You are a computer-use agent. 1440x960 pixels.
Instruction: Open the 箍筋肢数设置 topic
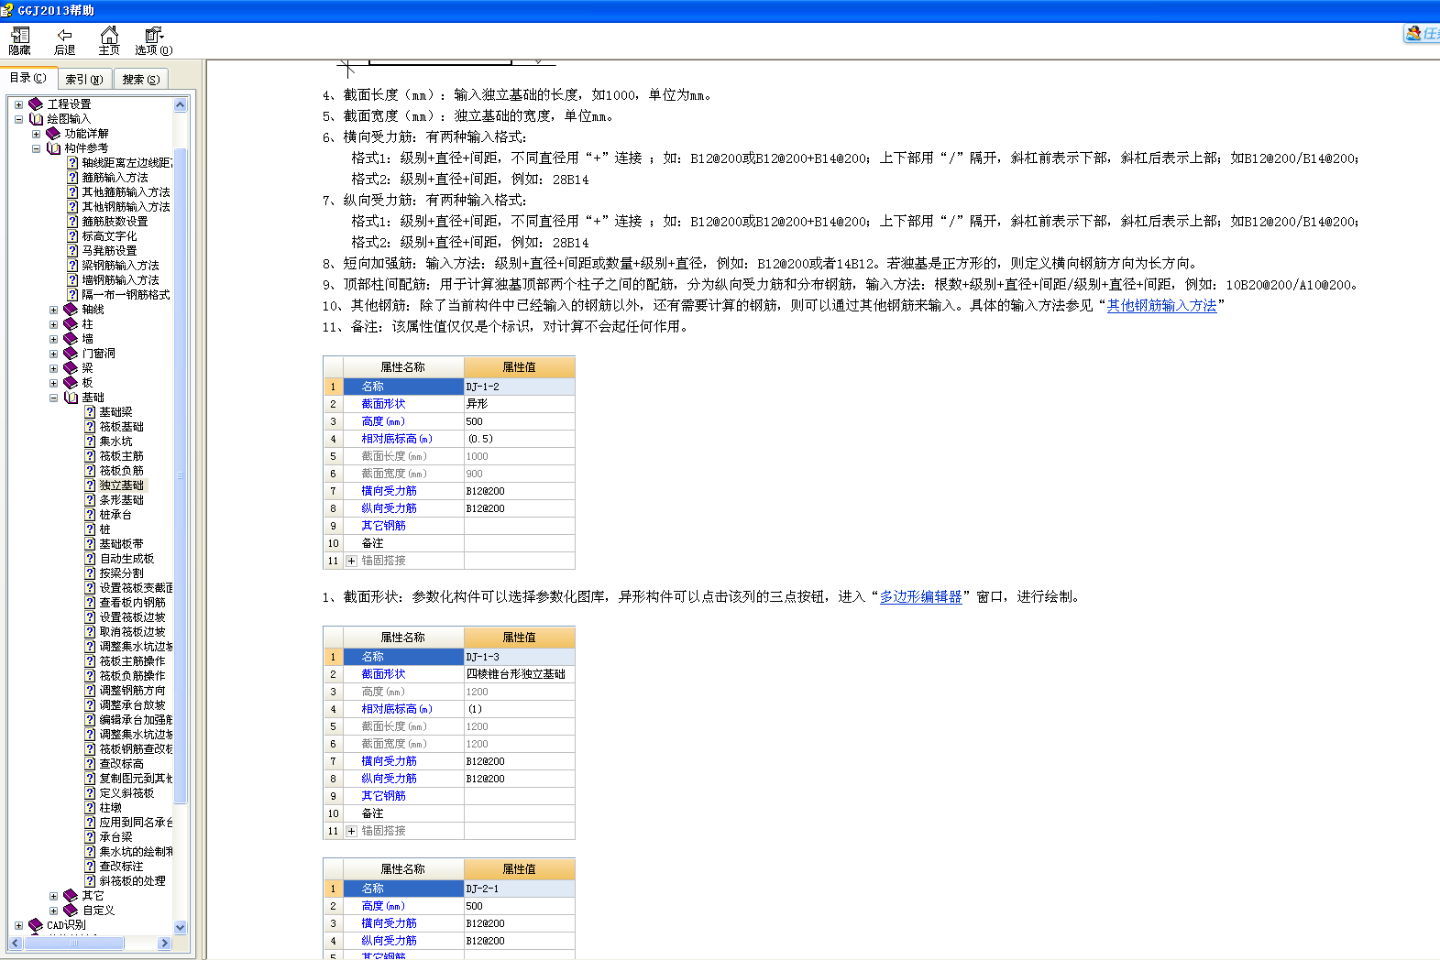pyautogui.click(x=115, y=222)
